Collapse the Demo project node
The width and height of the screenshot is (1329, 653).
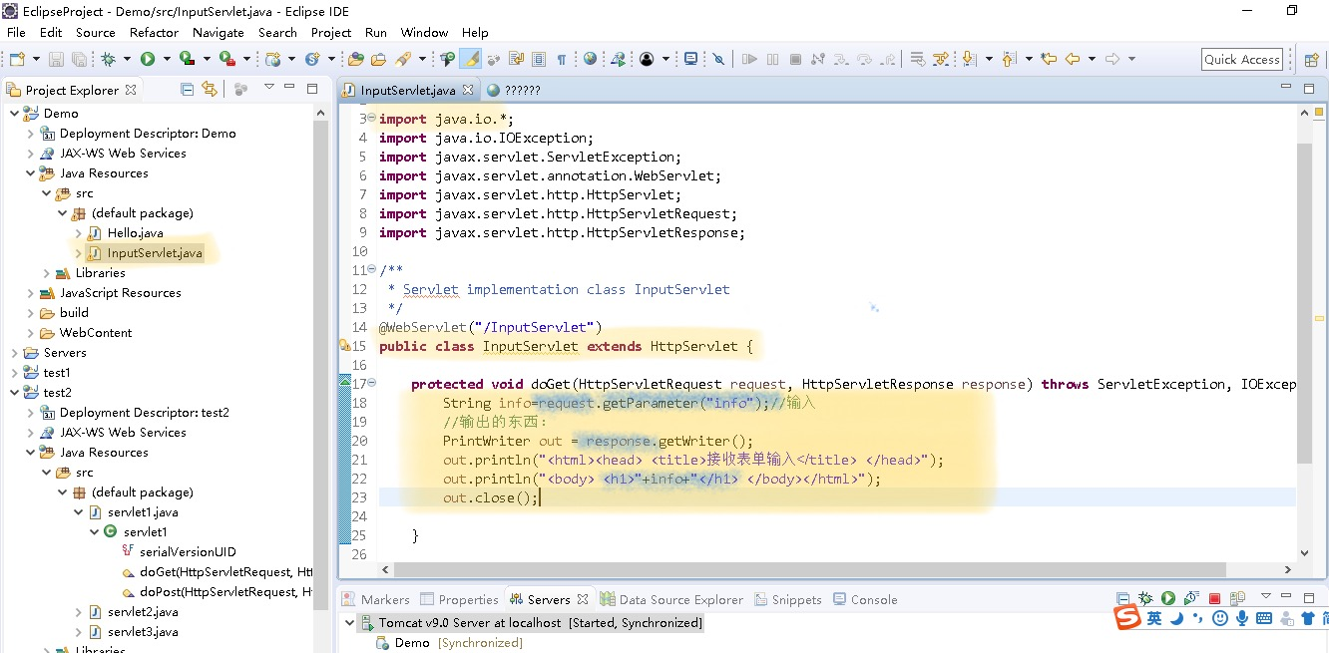click(x=14, y=113)
